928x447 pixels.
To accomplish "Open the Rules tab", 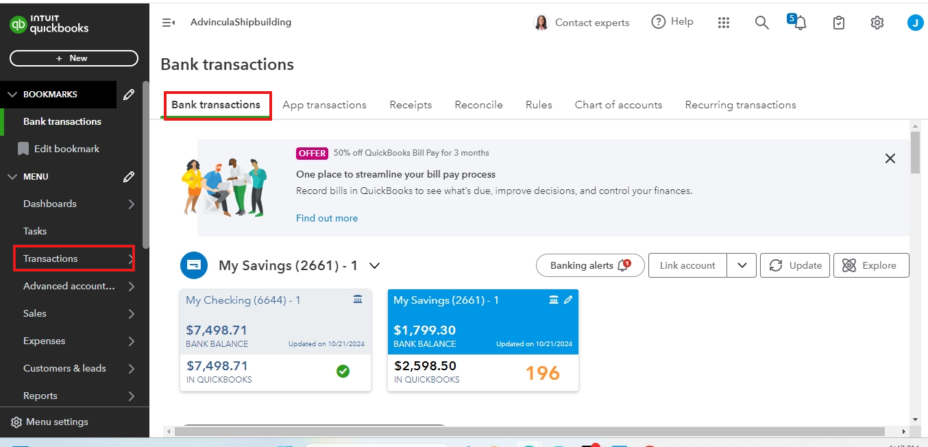I will (539, 105).
